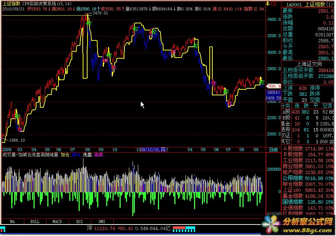Select the DMI indicator tab

[x=102, y=222]
